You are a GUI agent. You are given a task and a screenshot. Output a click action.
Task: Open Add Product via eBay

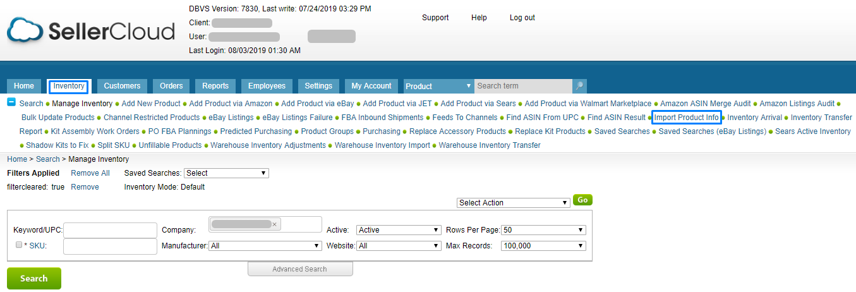point(318,104)
